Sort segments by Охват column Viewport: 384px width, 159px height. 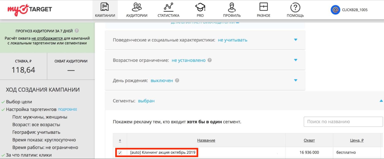tap(309, 140)
